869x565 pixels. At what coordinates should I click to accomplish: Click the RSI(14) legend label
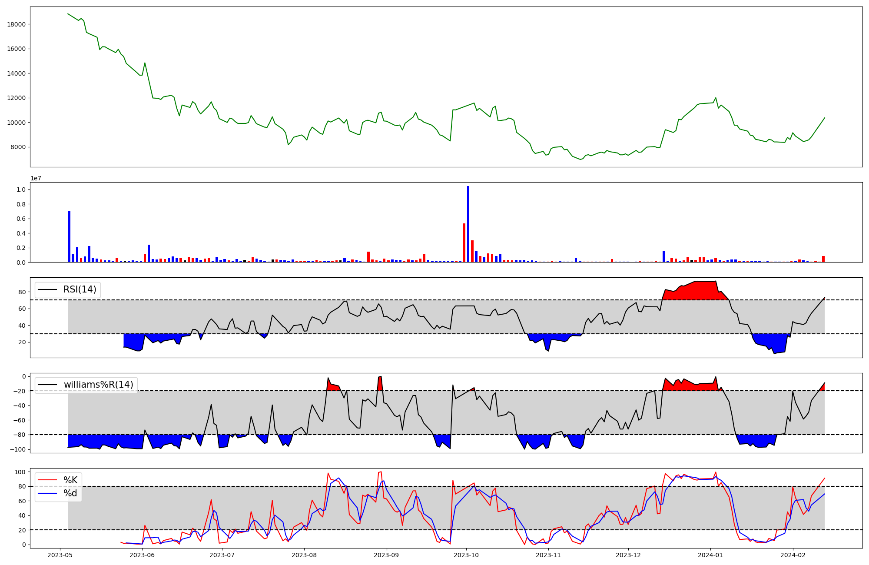[x=80, y=289]
